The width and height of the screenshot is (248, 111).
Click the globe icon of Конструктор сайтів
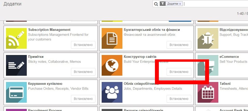(x=112, y=65)
